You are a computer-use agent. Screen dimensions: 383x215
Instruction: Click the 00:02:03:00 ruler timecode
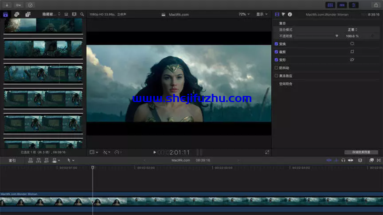point(223,168)
